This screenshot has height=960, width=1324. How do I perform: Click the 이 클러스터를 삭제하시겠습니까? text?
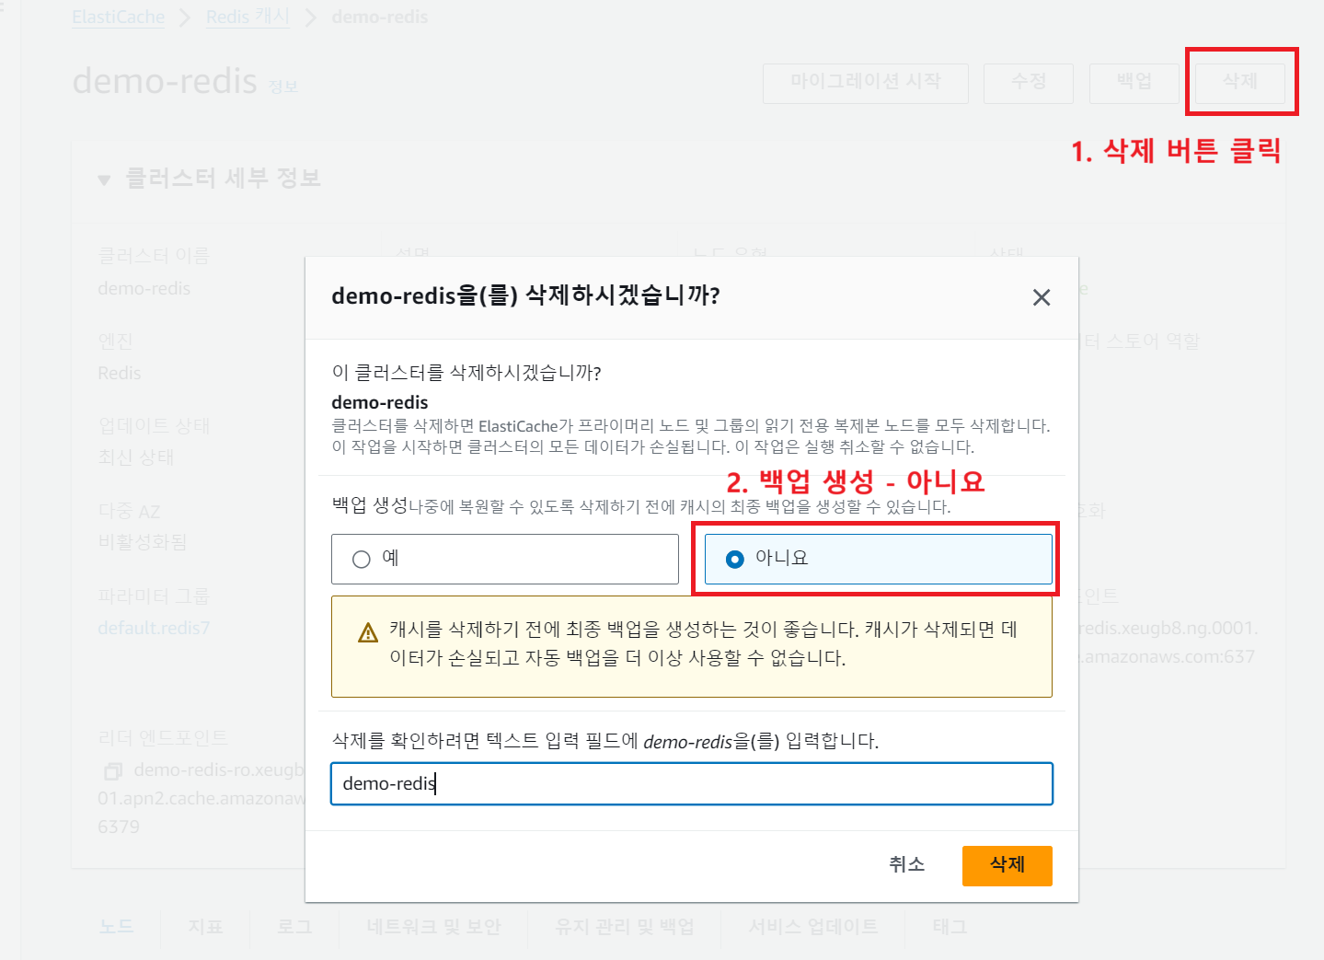(466, 373)
